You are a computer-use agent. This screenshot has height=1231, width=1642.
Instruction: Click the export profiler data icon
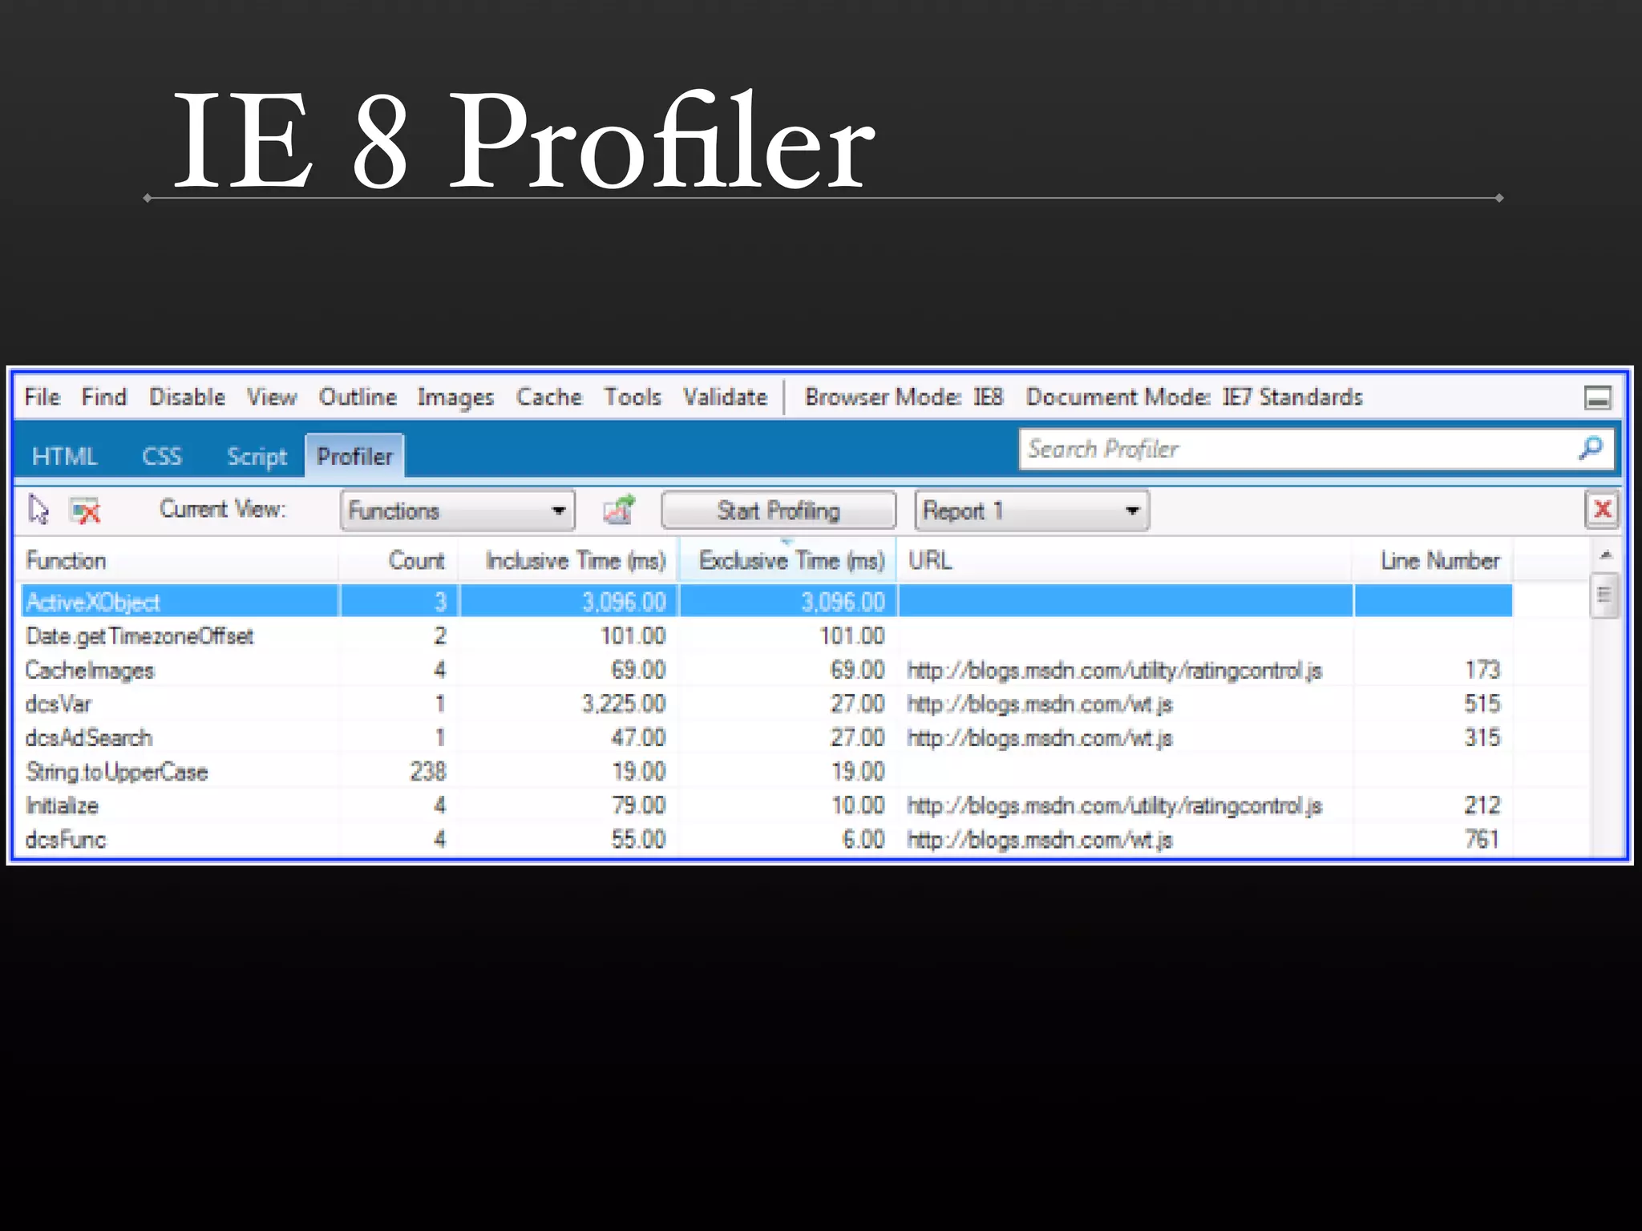(x=618, y=510)
